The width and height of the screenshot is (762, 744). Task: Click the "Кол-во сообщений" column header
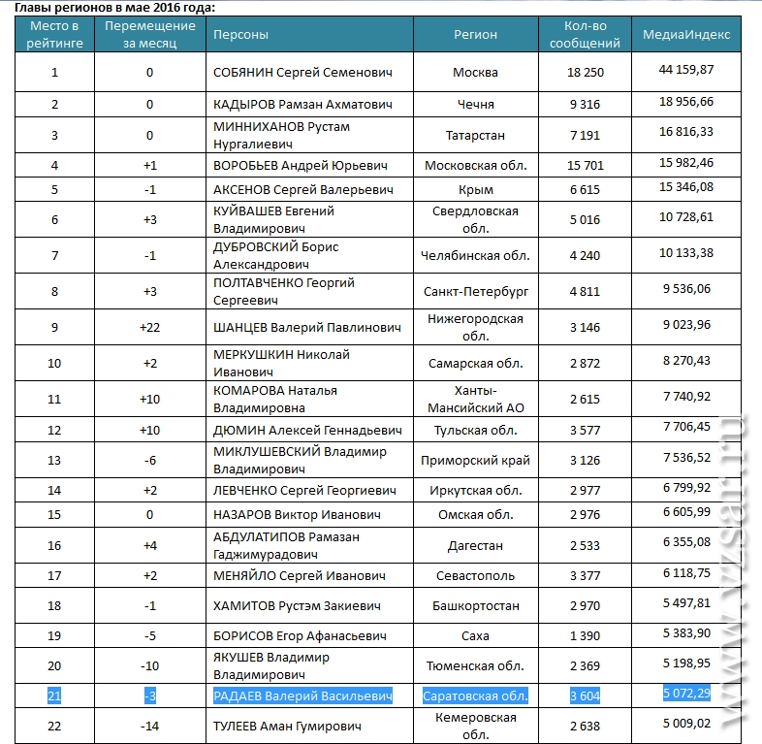click(x=586, y=35)
